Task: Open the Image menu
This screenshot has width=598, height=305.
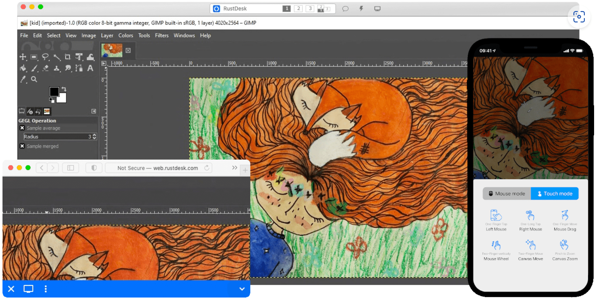Action: (x=88, y=35)
